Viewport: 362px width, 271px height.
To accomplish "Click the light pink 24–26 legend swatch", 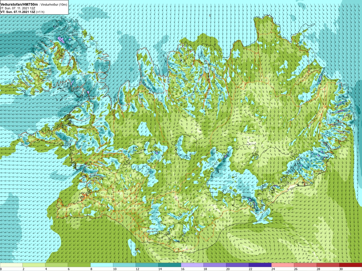I will 283,265.
